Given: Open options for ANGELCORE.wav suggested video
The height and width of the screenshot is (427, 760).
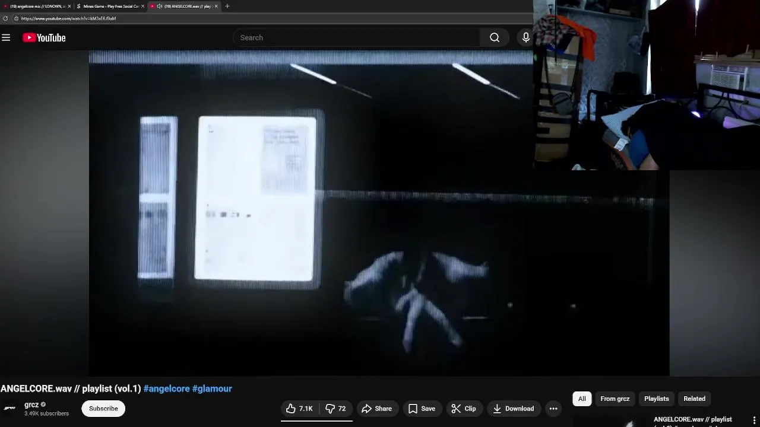Looking at the screenshot, I should pyautogui.click(x=754, y=420).
